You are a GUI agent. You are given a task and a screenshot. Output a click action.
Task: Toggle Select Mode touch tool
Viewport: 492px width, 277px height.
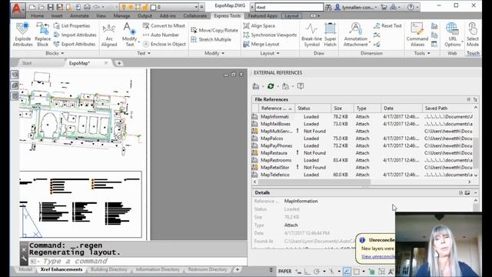(473, 35)
